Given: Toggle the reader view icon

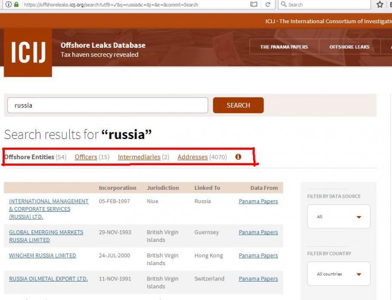Looking at the screenshot, I should pyautogui.click(x=254, y=4).
